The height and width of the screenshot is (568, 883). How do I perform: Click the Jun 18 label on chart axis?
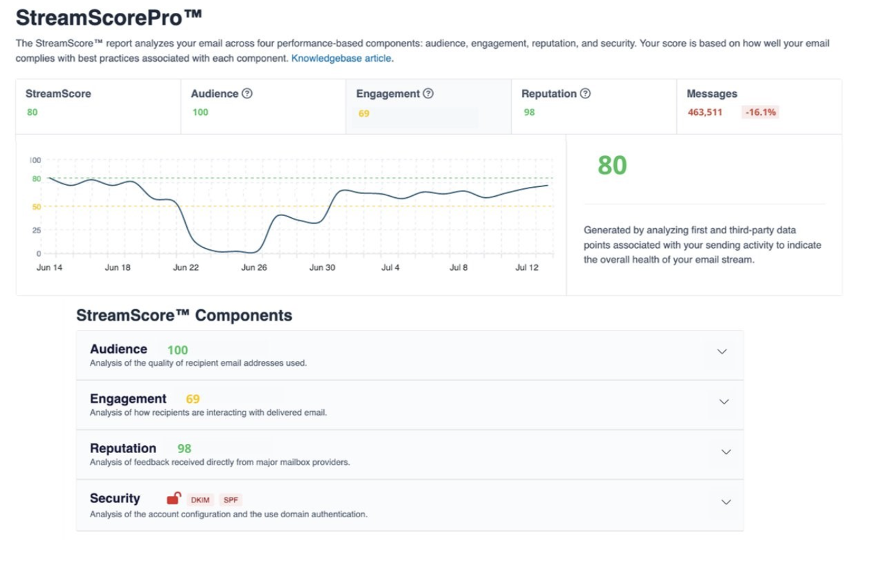point(118,267)
